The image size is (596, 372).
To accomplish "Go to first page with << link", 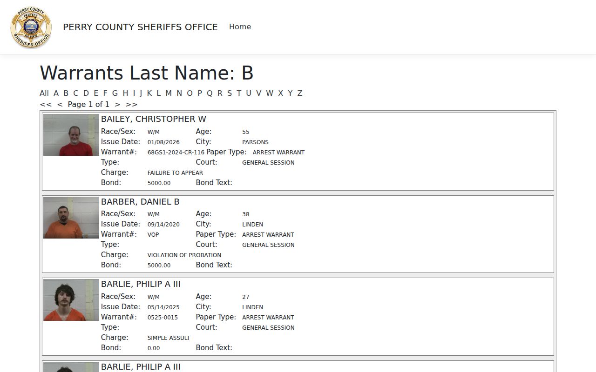I will (x=46, y=104).
